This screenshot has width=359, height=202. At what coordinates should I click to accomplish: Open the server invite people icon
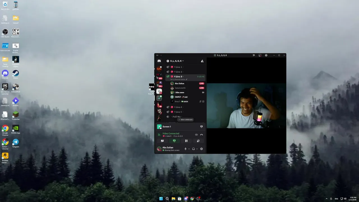coord(202,61)
